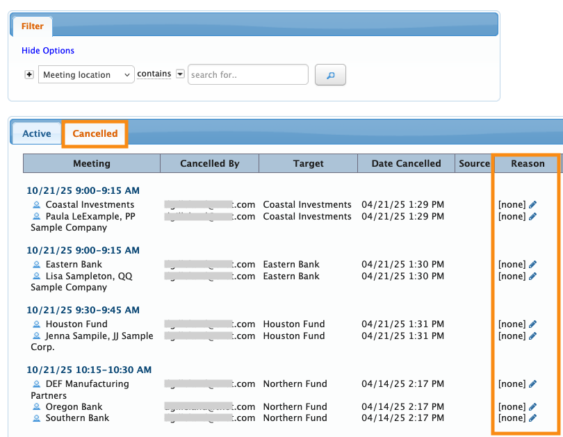Click the Source column header
The width and height of the screenshot is (563, 437).
pyautogui.click(x=474, y=163)
